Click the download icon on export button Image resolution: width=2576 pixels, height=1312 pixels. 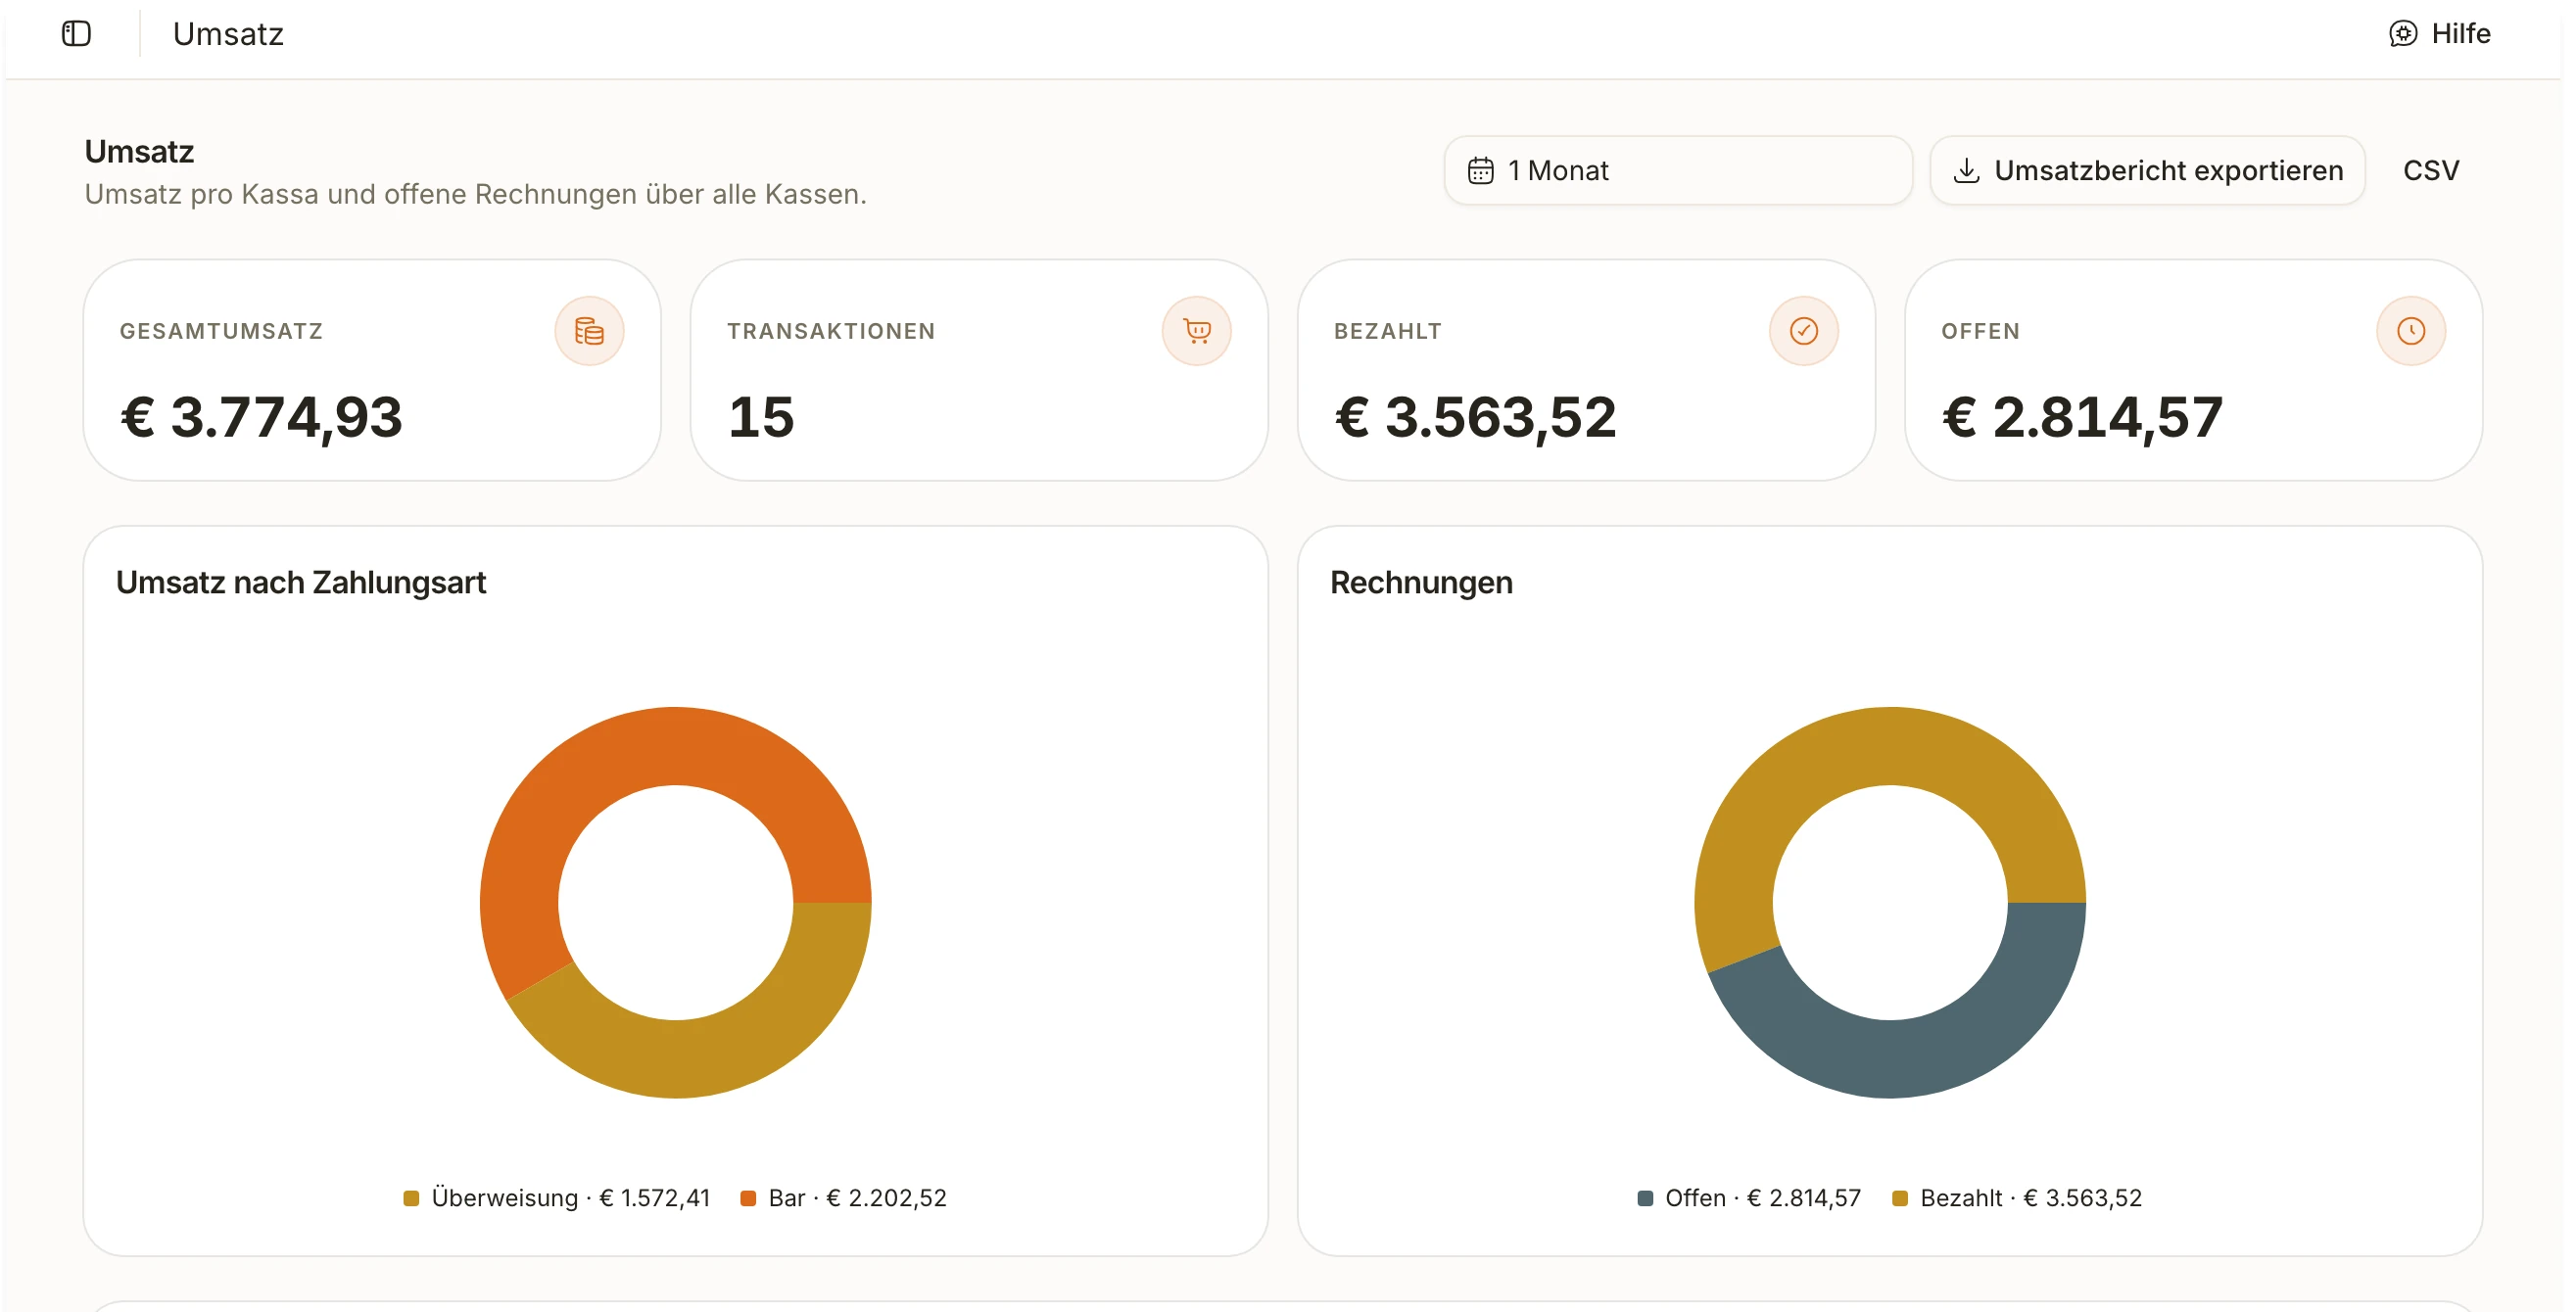tap(1966, 171)
